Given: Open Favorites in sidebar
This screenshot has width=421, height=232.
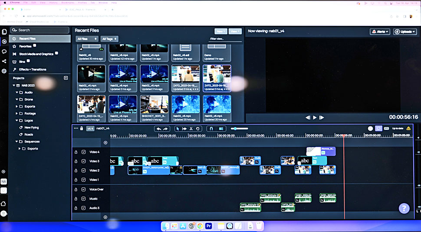Looking at the screenshot, I should click(x=25, y=46).
